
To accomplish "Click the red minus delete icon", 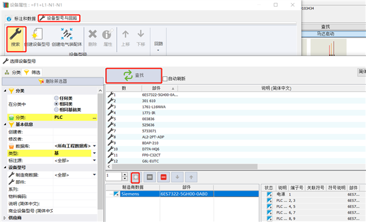I will pyautogui.click(x=164, y=178).
